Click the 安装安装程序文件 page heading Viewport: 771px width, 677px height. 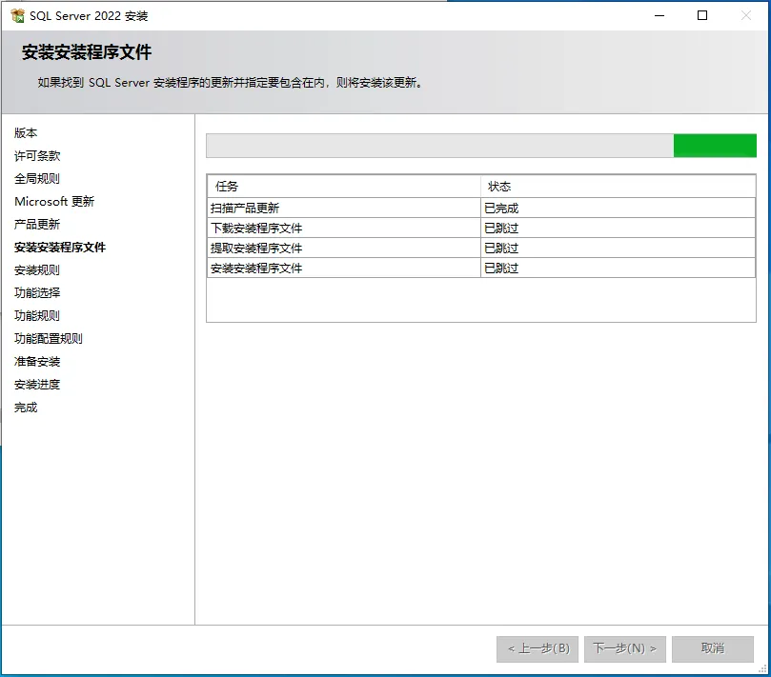87,52
